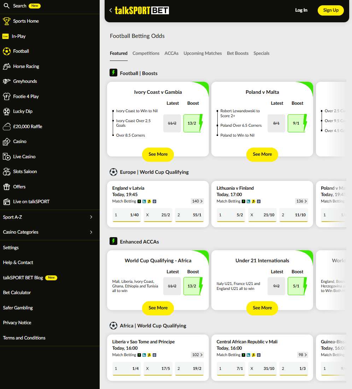Click England v Latvia match title
Viewport: 352px width, 389px height.
128,188
